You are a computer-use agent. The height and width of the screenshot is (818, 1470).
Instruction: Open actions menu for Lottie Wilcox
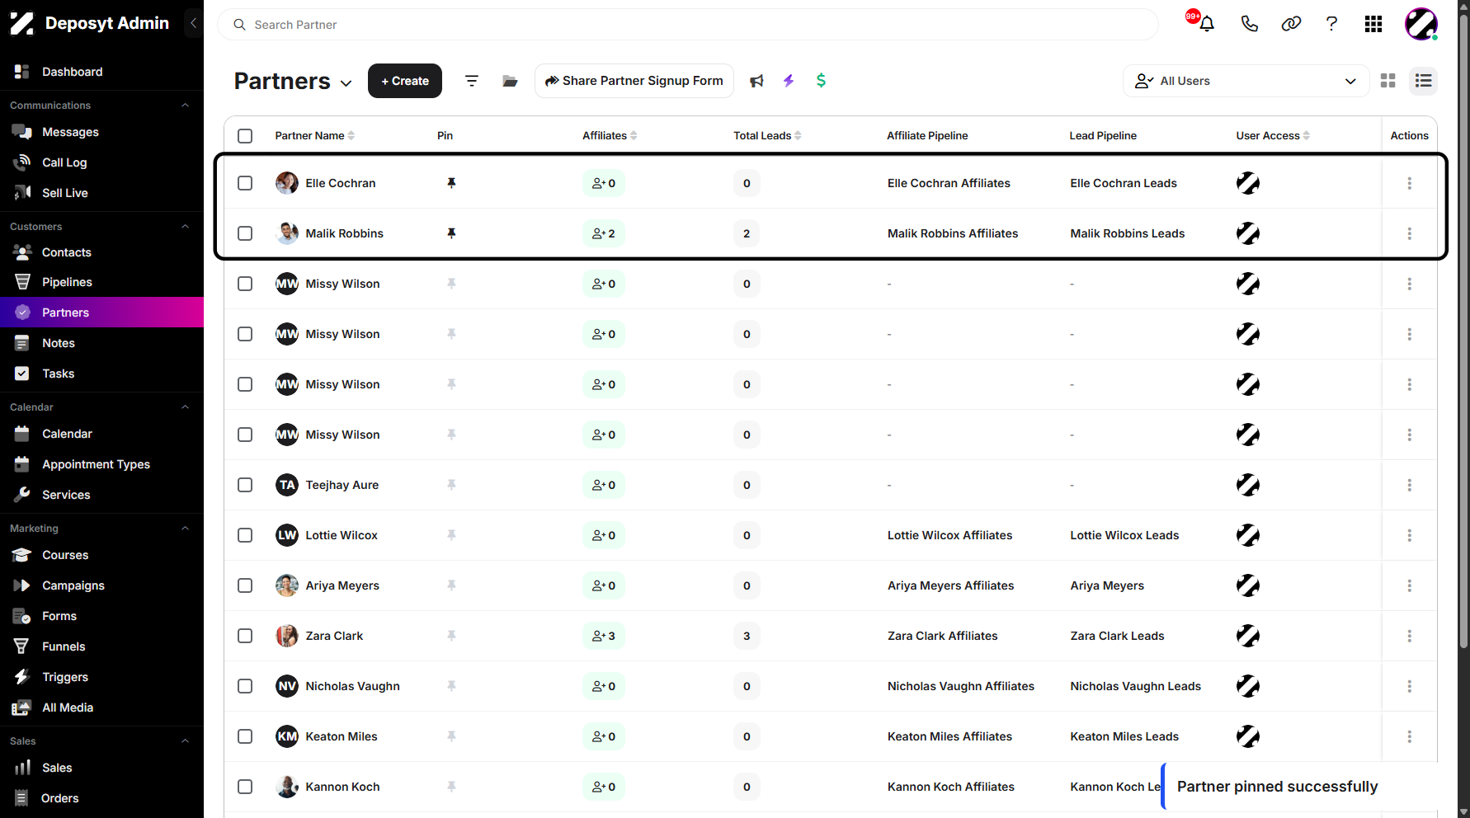(x=1409, y=535)
